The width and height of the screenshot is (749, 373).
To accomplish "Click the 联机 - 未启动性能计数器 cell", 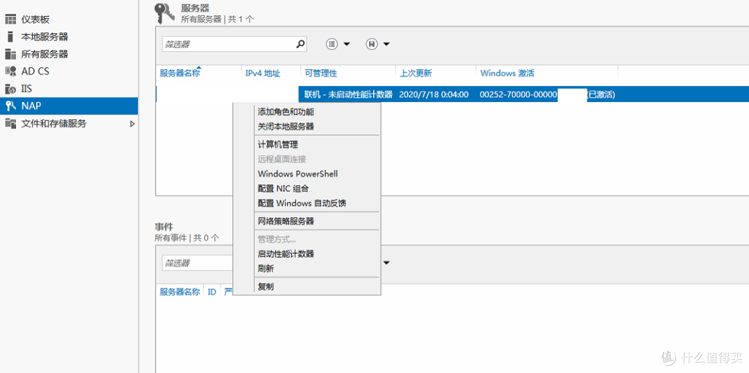I will [x=348, y=94].
